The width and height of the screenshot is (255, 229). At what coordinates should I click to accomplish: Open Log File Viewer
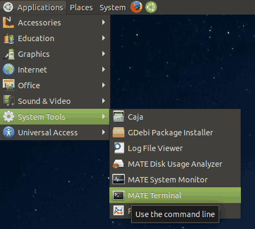tap(175, 148)
